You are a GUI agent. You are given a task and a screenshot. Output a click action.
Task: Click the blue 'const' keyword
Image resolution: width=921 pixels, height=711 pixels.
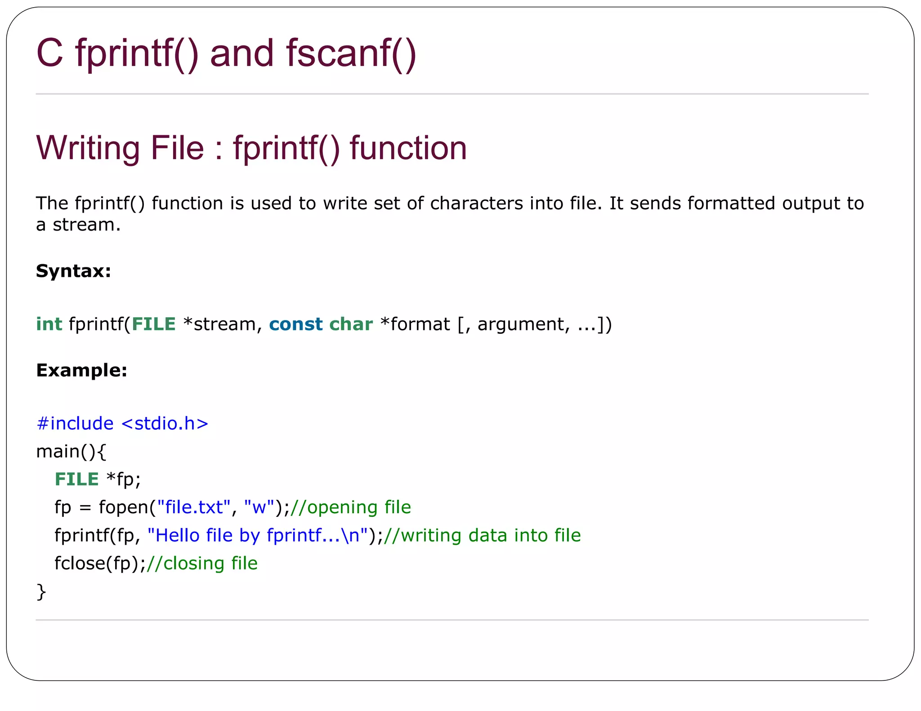[x=295, y=324]
